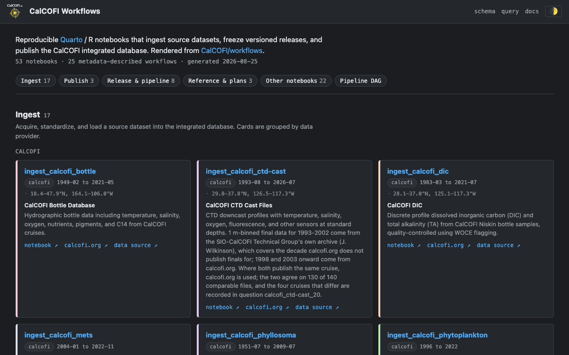
Task: Open the ingest_calcofi_dic card title
Action: [418, 171]
